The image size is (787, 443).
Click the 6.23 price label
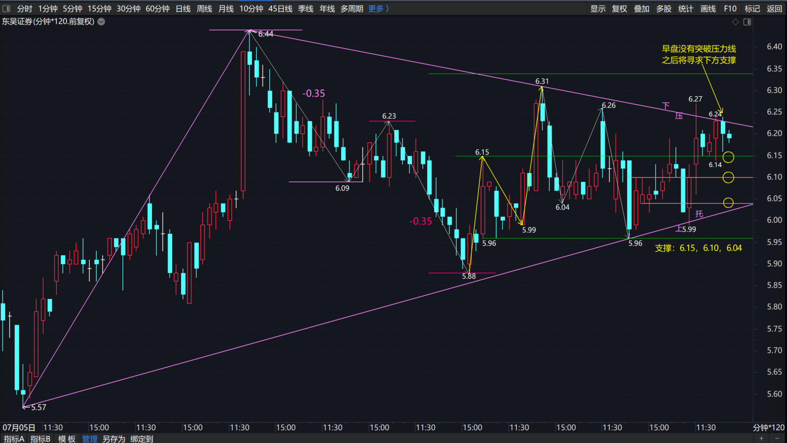click(x=389, y=116)
